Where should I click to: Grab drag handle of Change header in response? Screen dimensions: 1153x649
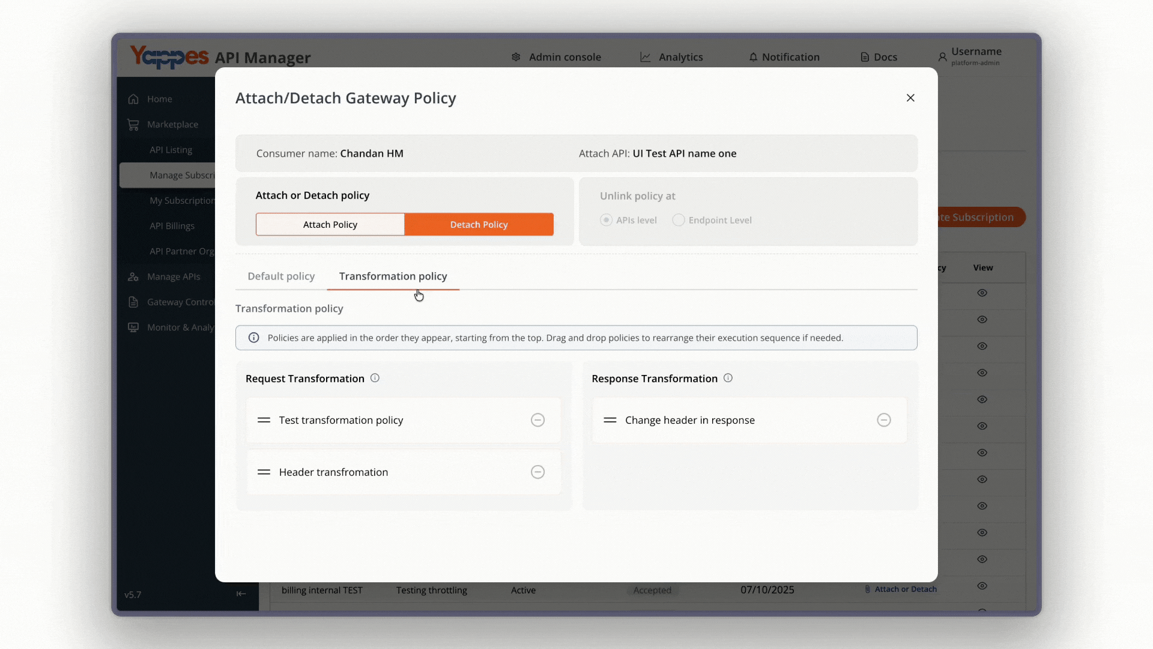(610, 420)
